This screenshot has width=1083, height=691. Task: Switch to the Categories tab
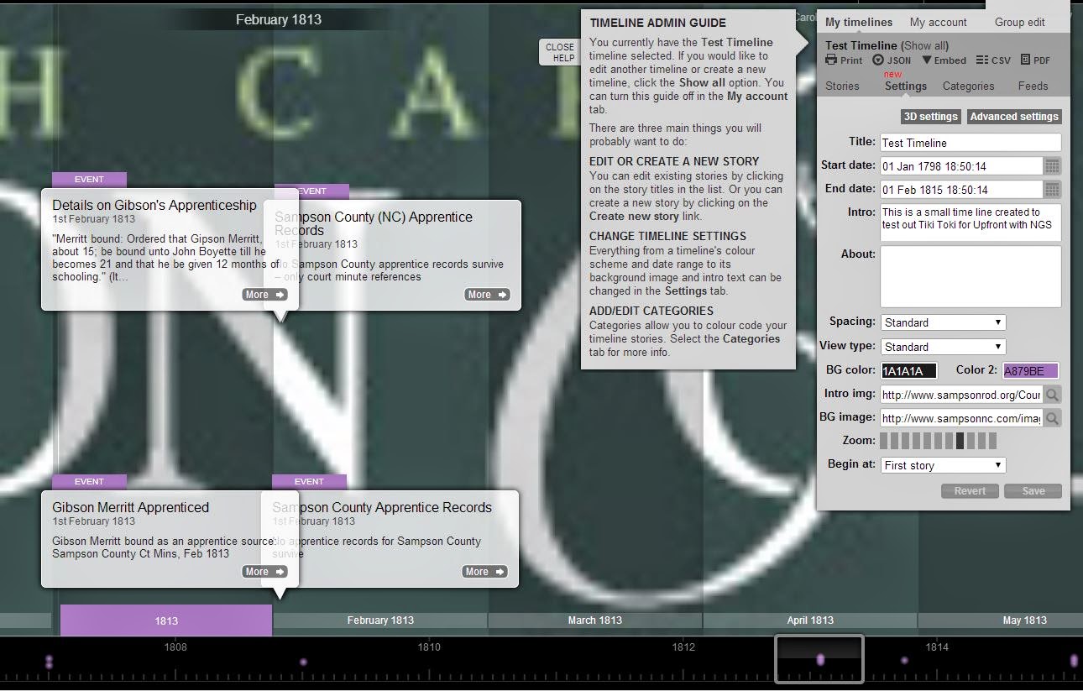(968, 86)
